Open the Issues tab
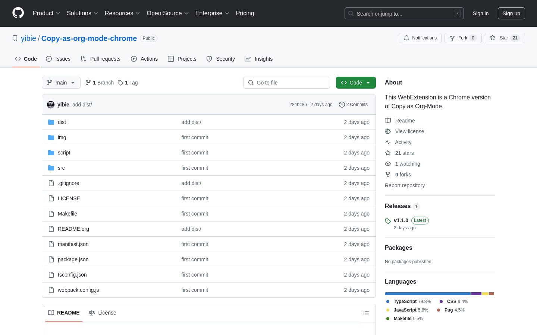The image size is (537, 335). tap(58, 59)
